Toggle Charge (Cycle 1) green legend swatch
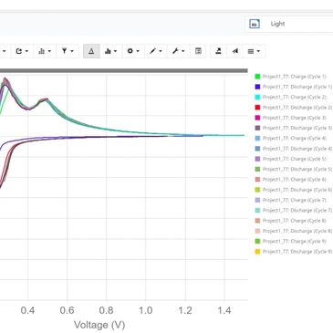Viewport: 333px width, 333px height. tap(257, 77)
